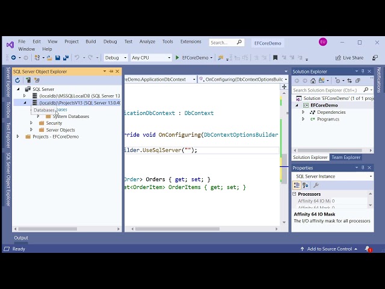Click the notification bell in status bar
Viewport: 385px width, 289px height.
click(x=368, y=249)
